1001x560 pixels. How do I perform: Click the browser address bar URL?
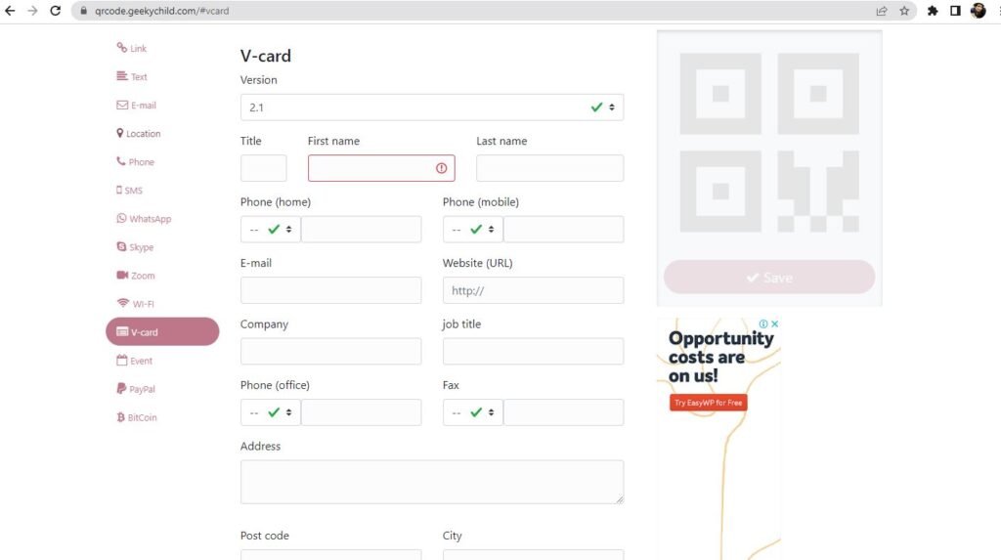point(161,11)
